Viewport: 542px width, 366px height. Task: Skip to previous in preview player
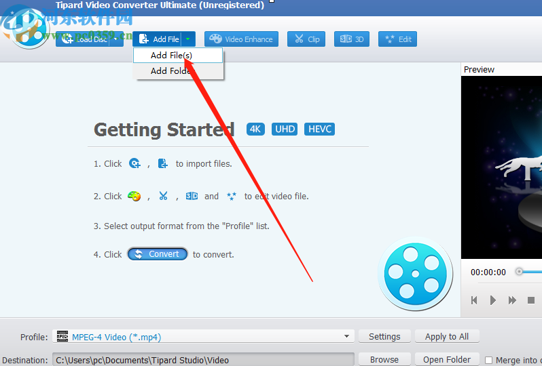[x=474, y=300]
